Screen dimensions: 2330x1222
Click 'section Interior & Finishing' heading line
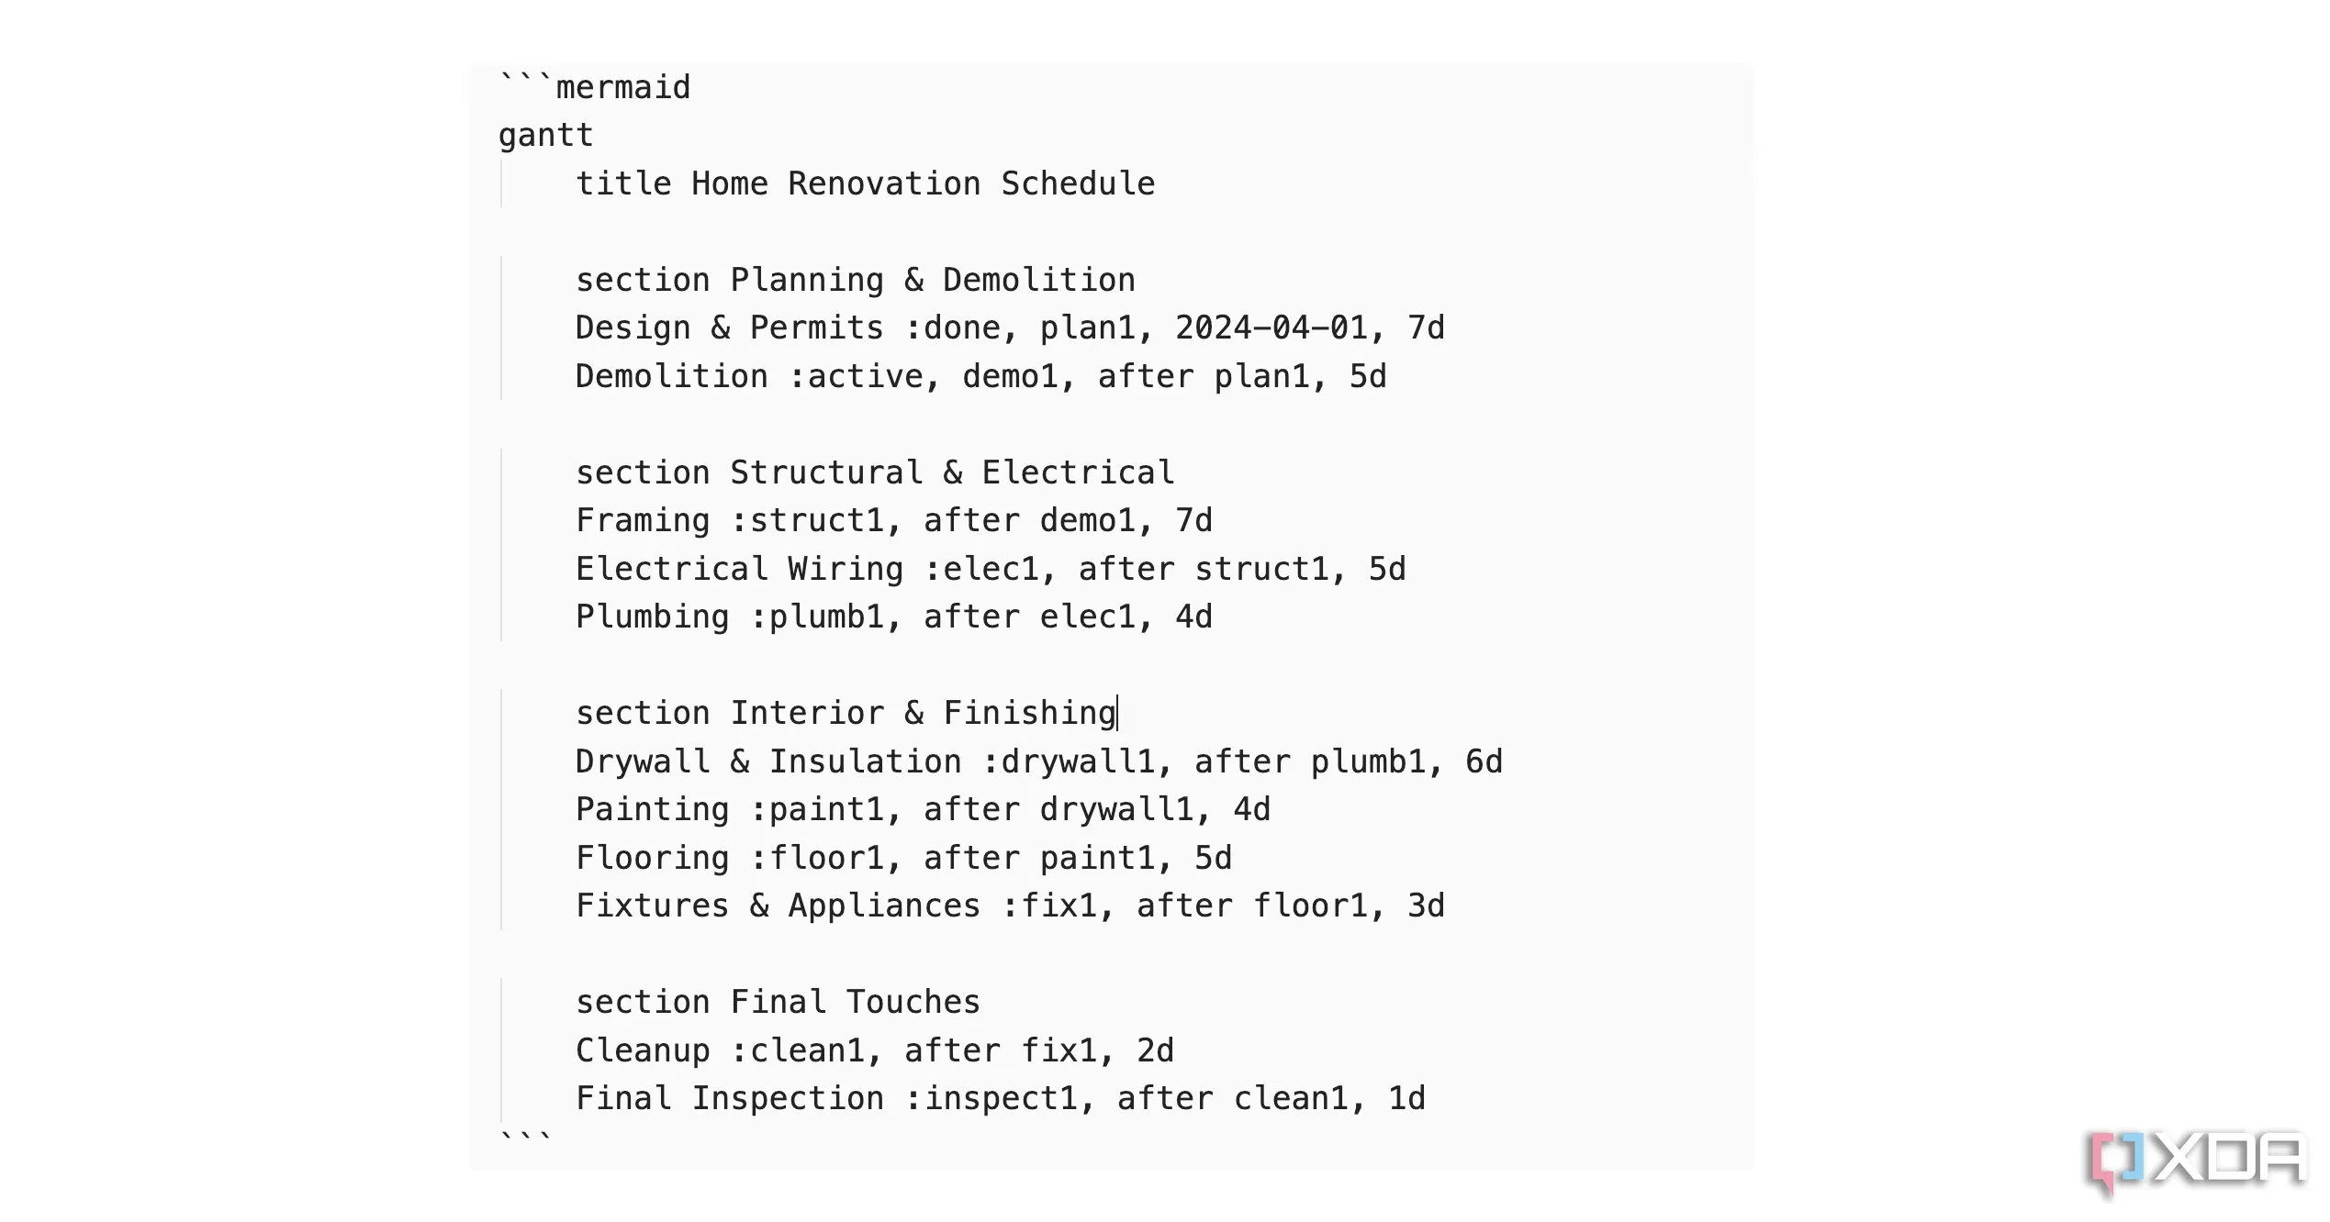tap(845, 713)
